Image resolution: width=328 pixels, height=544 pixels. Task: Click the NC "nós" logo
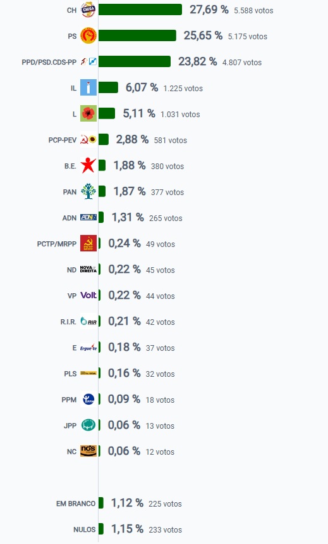point(88,451)
